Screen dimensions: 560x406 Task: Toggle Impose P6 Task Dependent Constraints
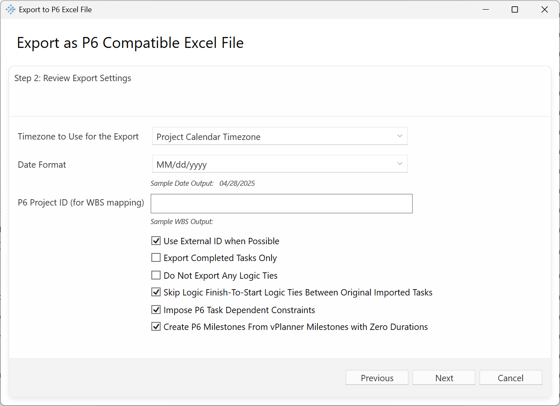[156, 310]
